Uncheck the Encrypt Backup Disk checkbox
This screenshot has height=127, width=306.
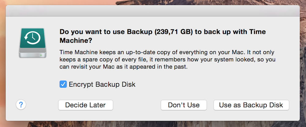coord(63,84)
